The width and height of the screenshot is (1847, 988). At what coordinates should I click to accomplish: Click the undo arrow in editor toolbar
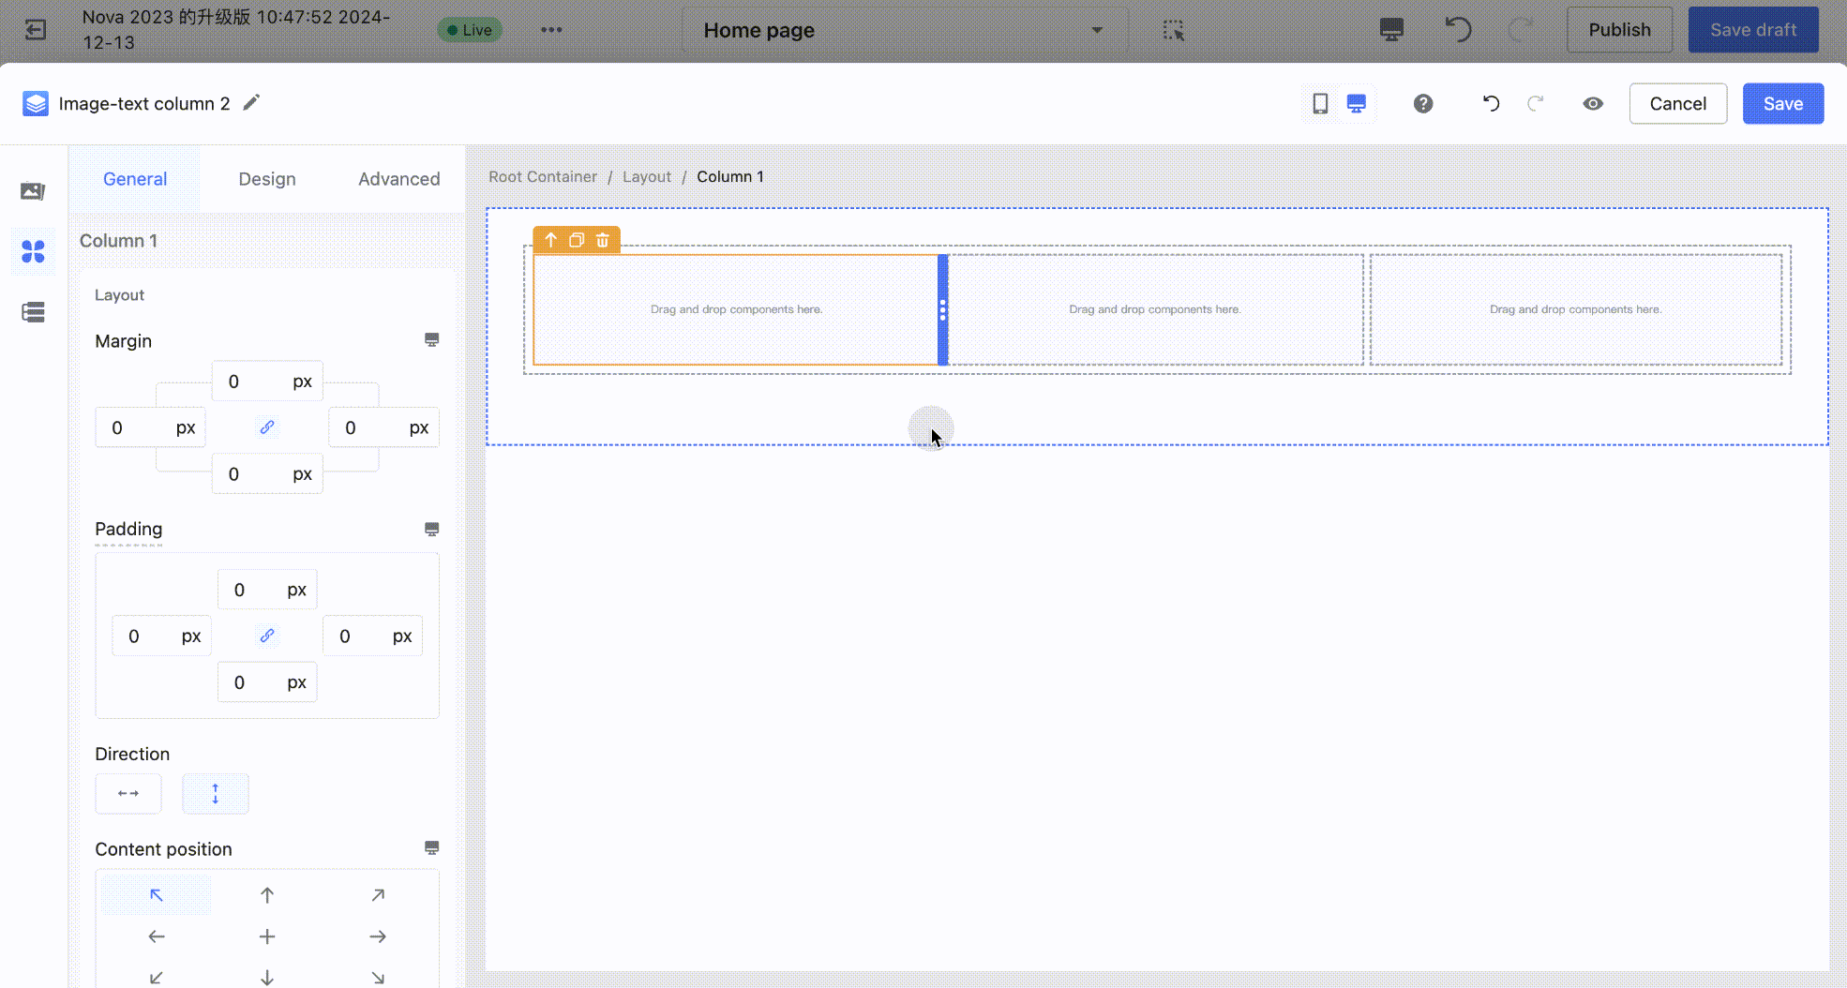coord(1491,103)
